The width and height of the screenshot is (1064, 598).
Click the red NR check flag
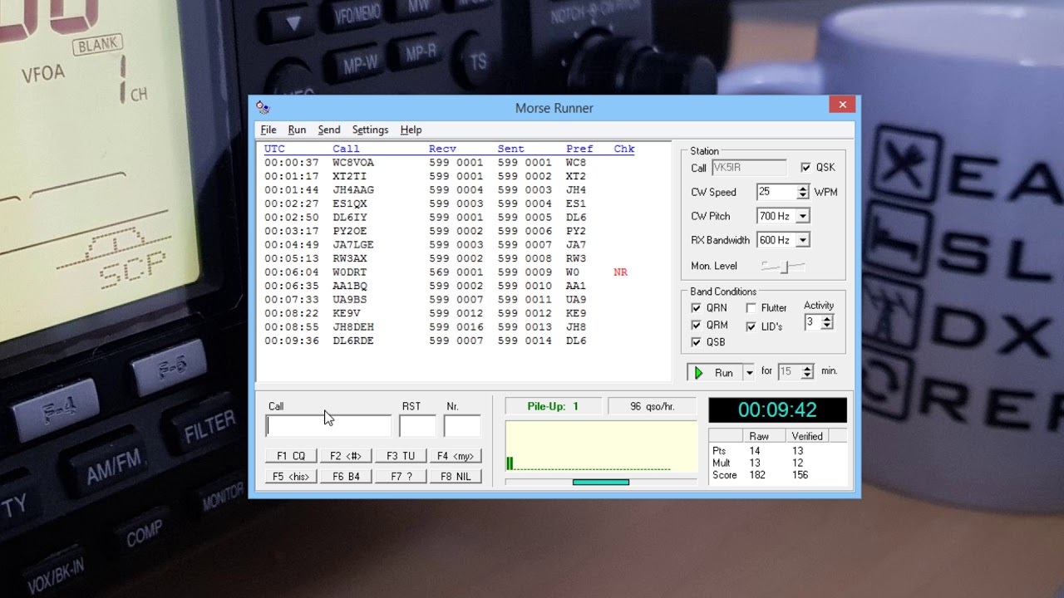(620, 272)
